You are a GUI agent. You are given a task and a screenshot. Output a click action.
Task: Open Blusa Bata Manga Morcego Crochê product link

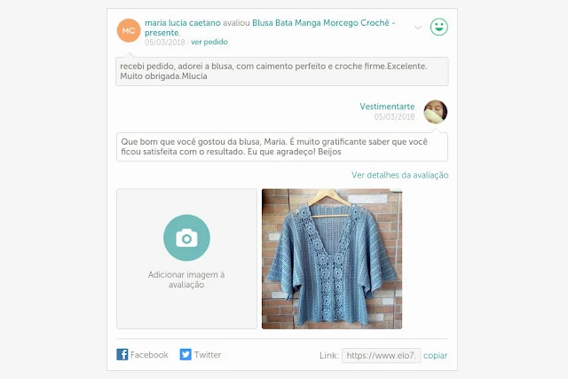[270, 28]
